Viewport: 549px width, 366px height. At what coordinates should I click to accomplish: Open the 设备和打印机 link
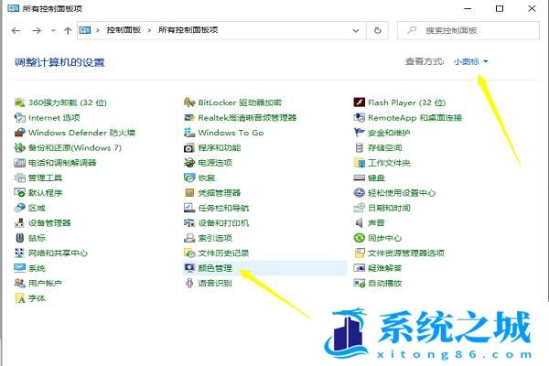(223, 223)
